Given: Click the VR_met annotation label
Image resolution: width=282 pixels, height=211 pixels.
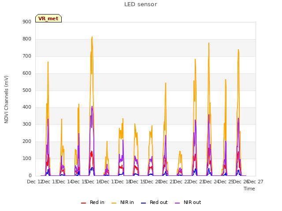Looking at the screenshot, I should [x=48, y=18].
